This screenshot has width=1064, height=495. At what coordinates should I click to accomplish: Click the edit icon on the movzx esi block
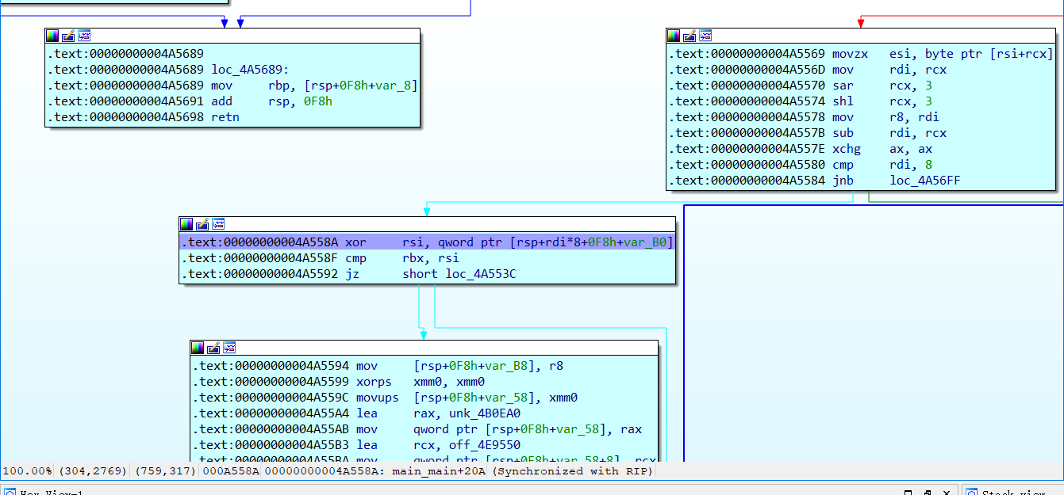pos(689,36)
